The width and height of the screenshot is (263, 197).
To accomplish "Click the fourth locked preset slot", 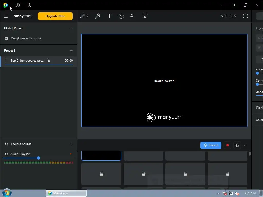I will coord(228,174).
